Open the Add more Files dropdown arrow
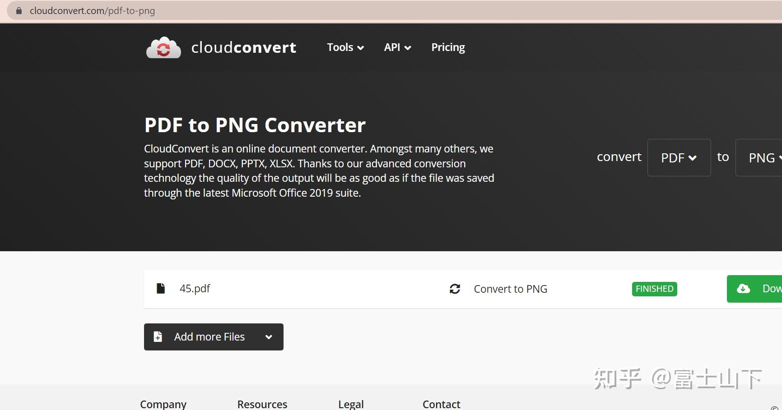The width and height of the screenshot is (782, 410). [x=269, y=337]
